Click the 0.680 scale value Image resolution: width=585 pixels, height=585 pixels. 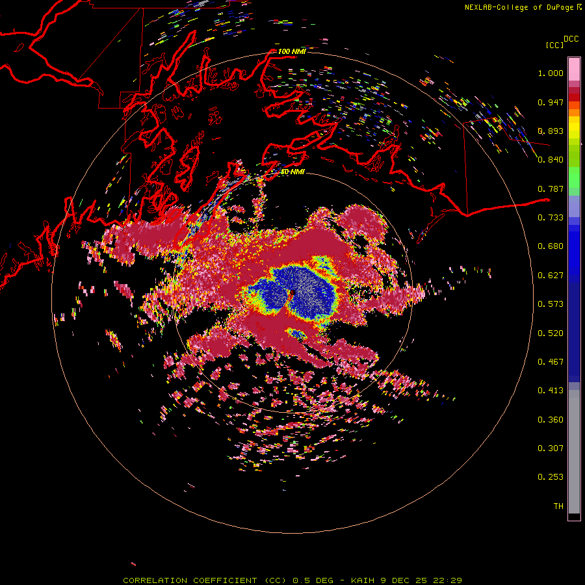[551, 246]
